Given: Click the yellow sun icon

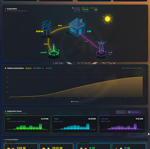Looking at the screenshot, I should click(x=107, y=19).
